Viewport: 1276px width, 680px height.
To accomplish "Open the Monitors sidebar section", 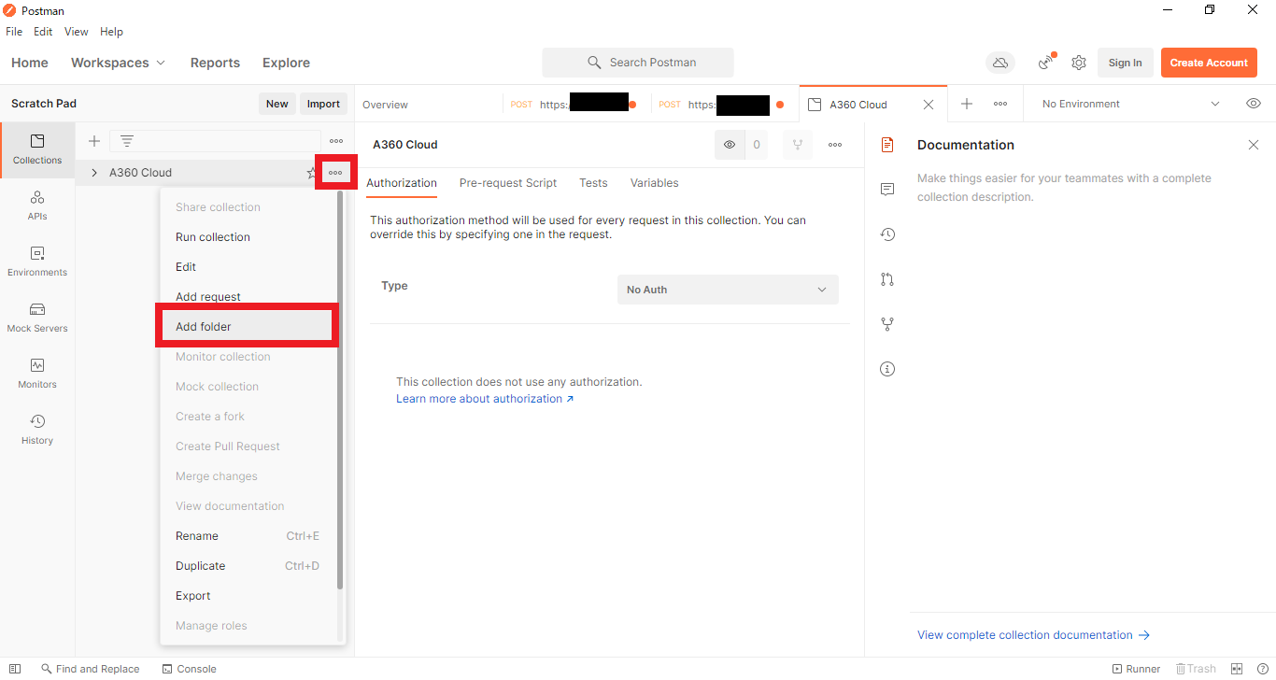I will (37, 374).
